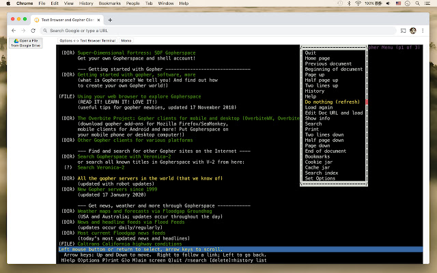The image size is (437, 273).
Task: Click the browser back arrow
Action: tap(14, 30)
